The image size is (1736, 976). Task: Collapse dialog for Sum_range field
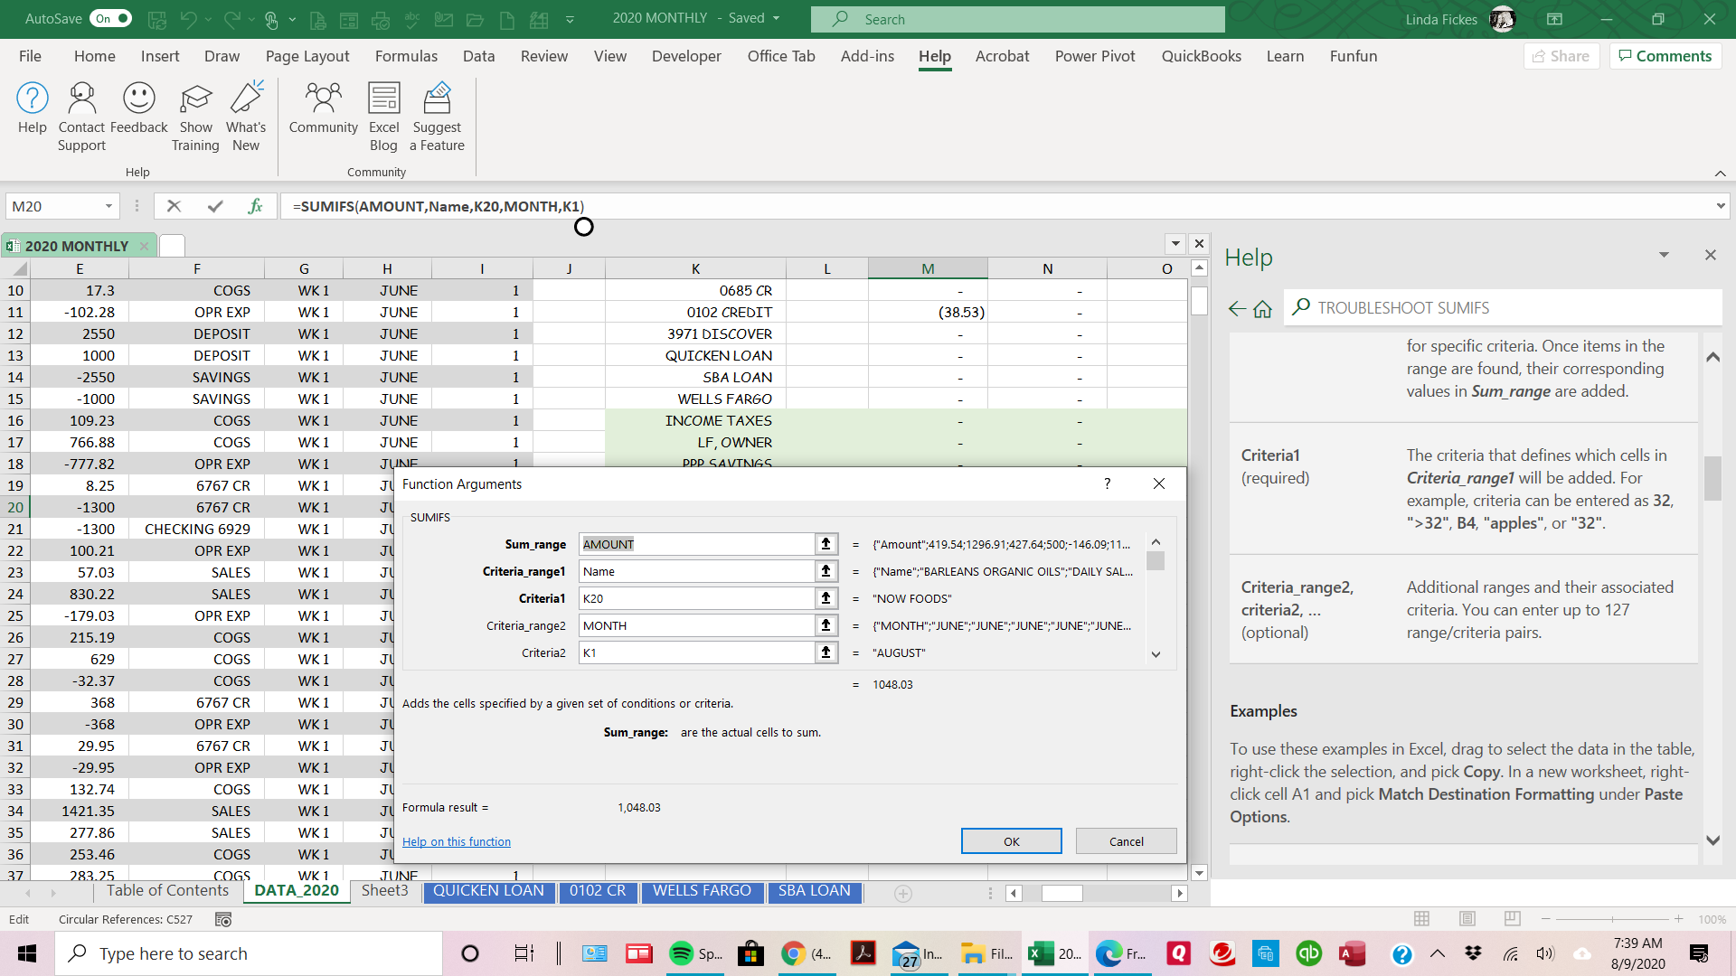coord(826,544)
